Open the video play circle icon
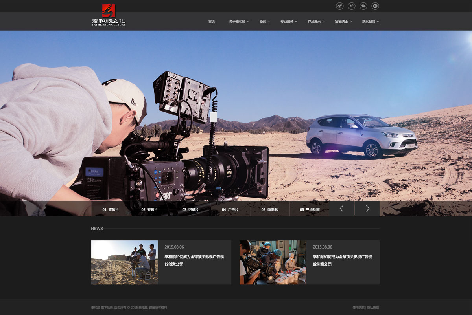Screen dimensions: 472x315 click(375, 6)
